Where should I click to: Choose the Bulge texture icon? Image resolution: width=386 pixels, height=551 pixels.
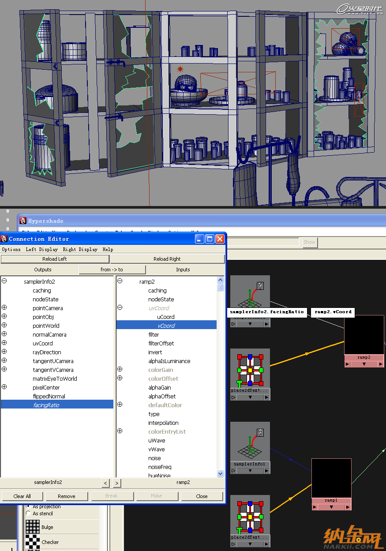(33, 527)
